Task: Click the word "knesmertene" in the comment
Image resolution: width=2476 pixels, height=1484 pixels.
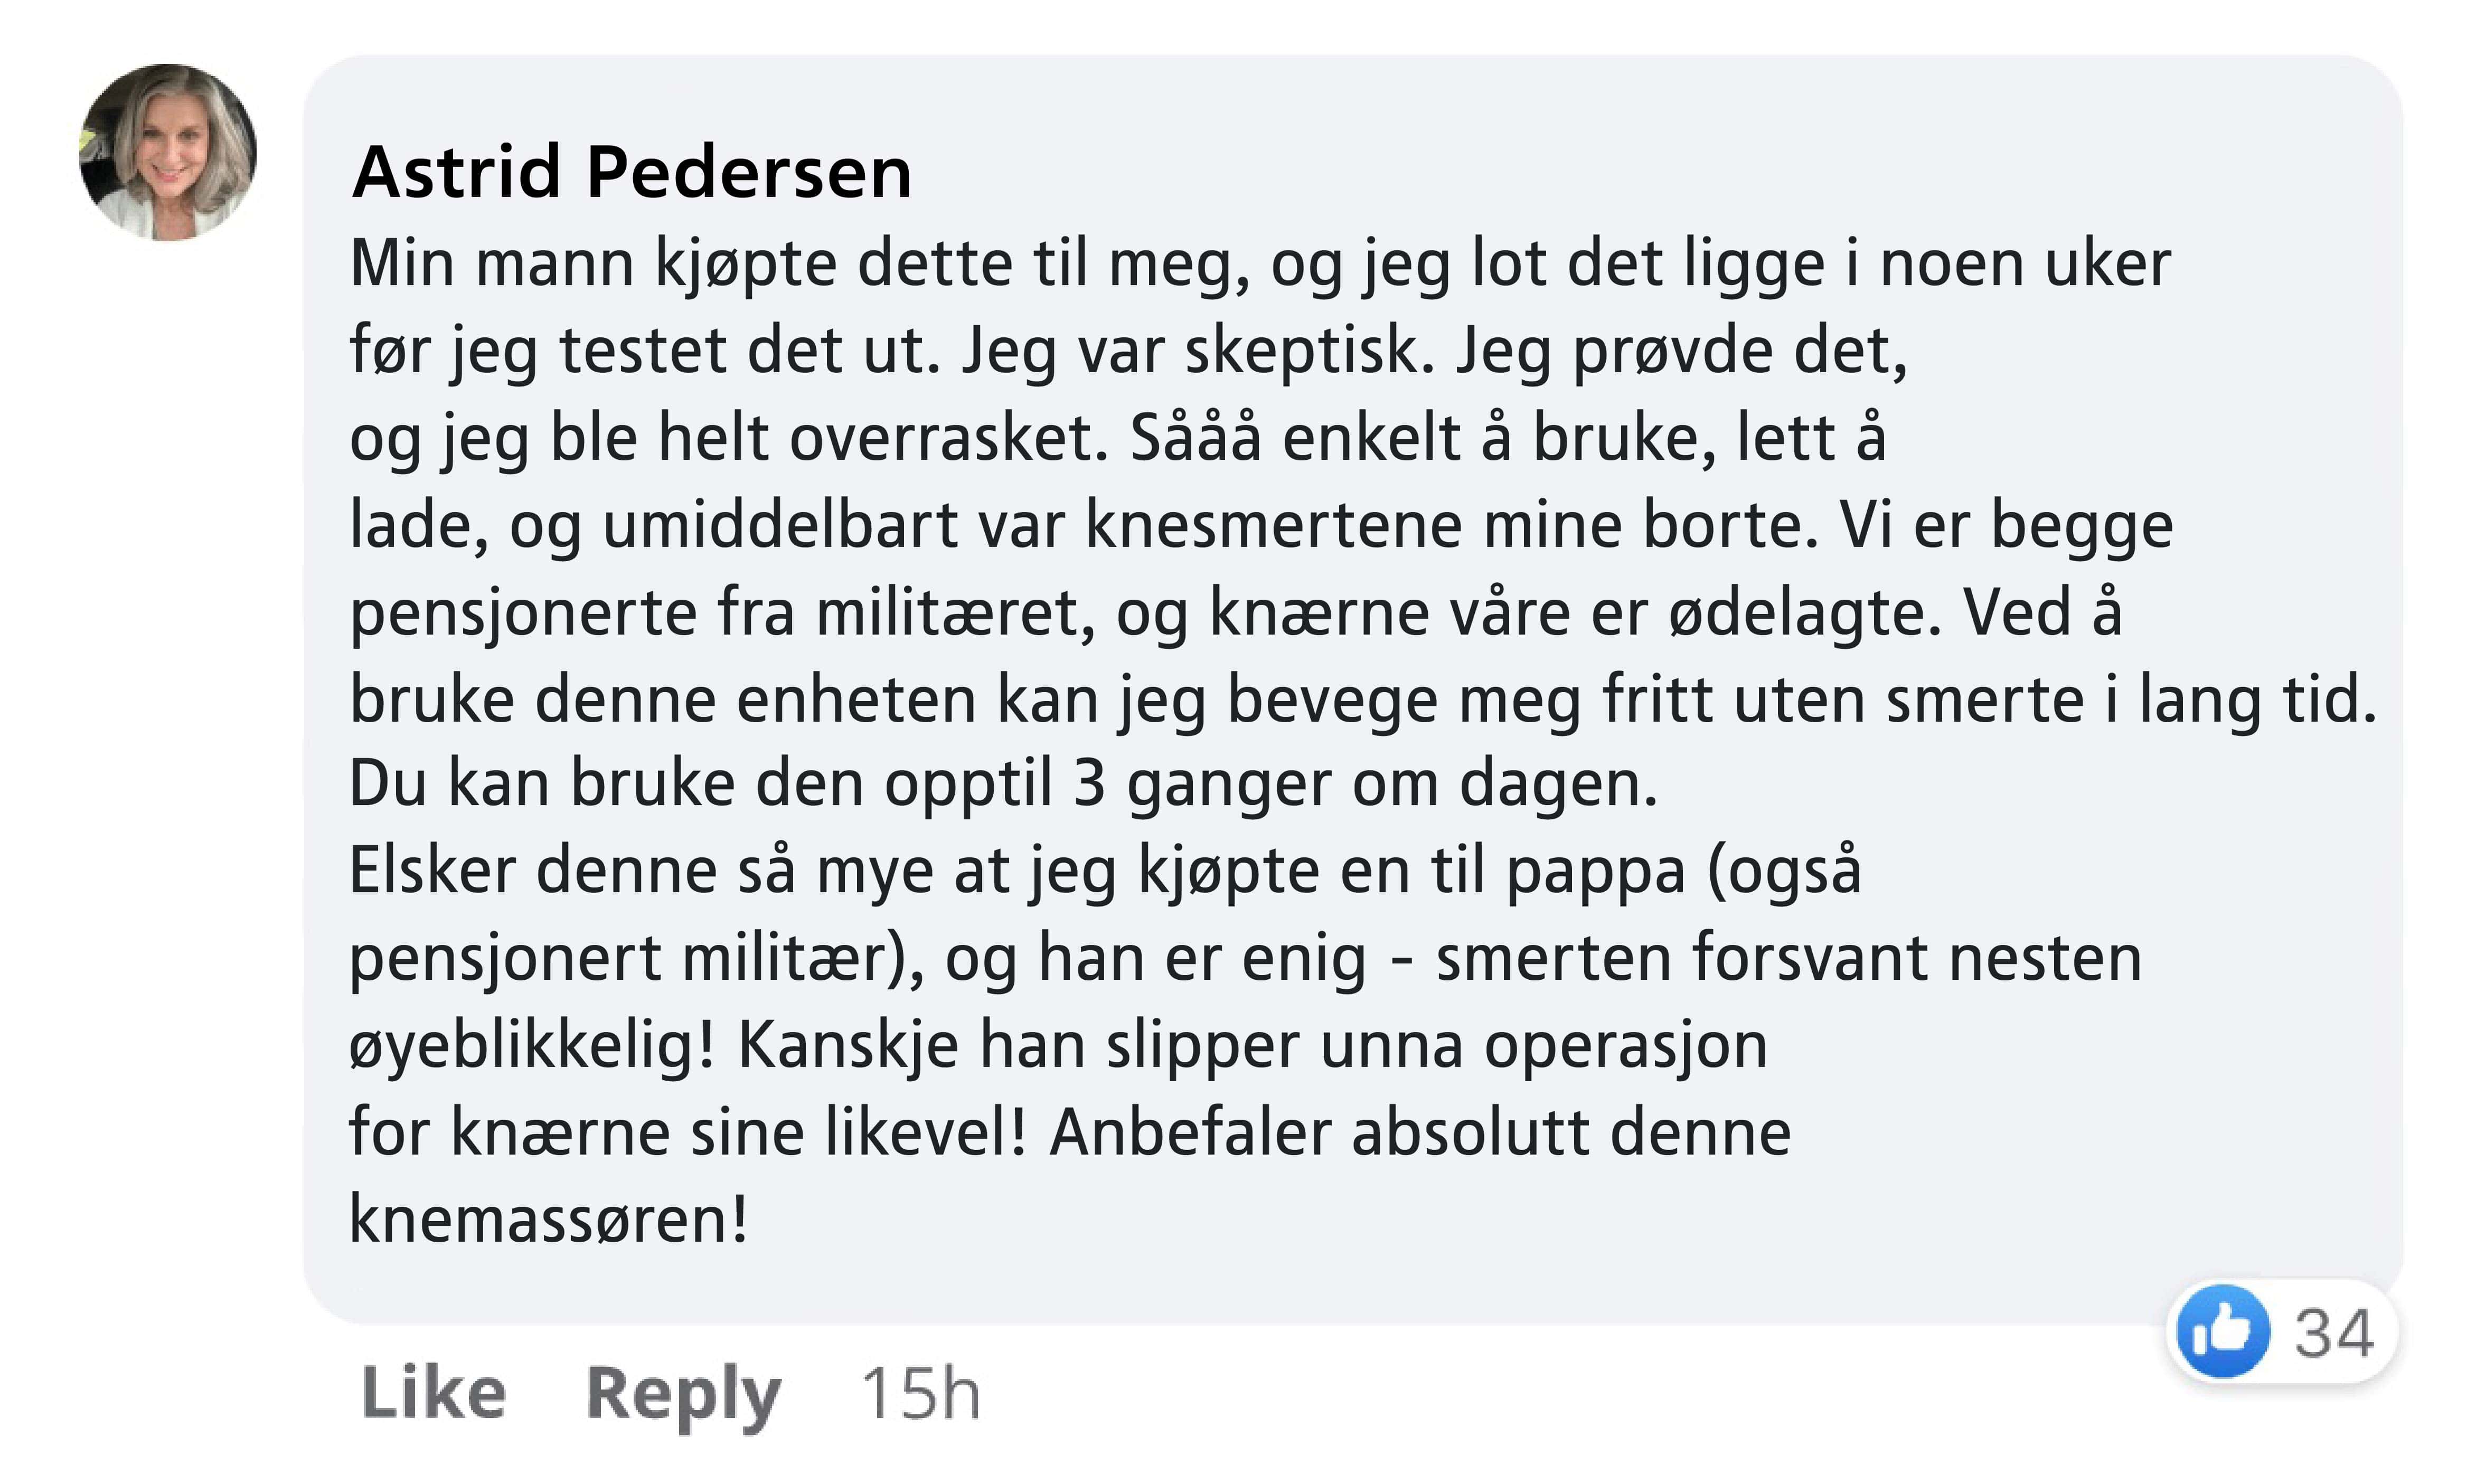Action: [x=1273, y=525]
